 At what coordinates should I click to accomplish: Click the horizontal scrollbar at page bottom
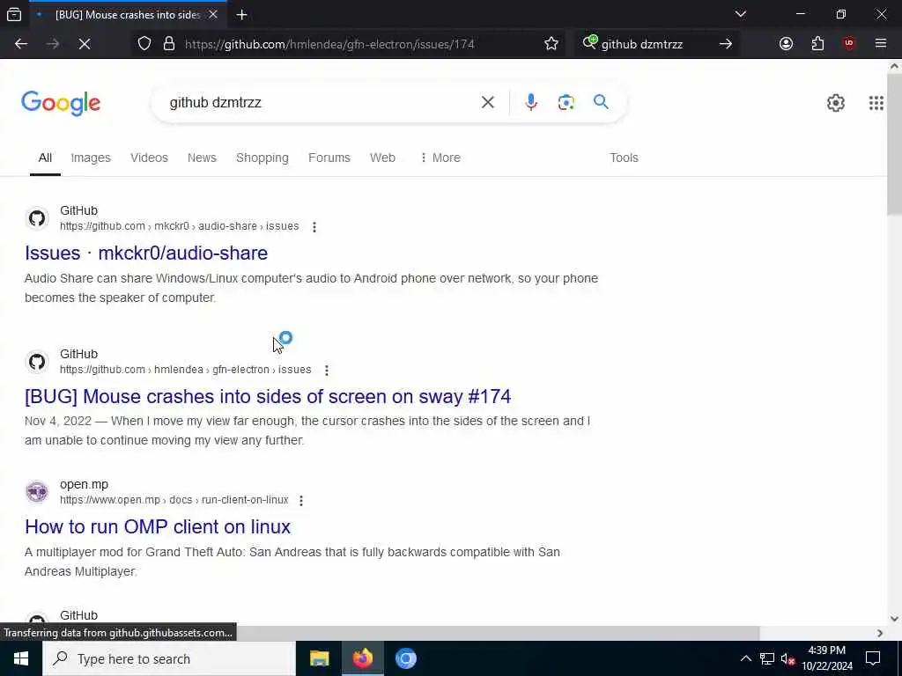click(x=380, y=633)
